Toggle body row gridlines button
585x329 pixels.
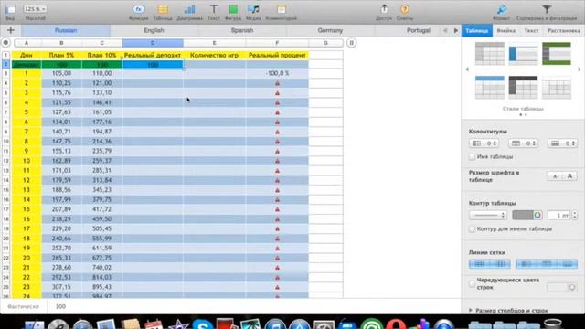[x=479, y=264]
